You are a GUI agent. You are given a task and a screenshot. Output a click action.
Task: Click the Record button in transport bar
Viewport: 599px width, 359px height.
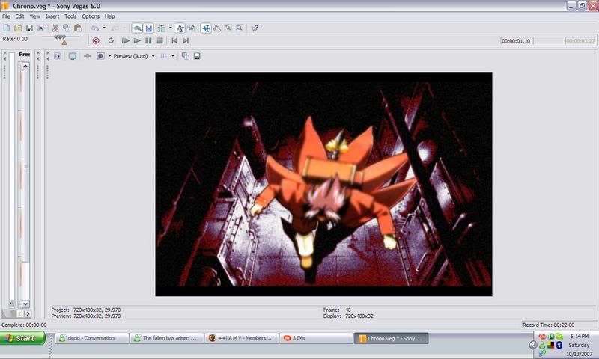click(95, 40)
